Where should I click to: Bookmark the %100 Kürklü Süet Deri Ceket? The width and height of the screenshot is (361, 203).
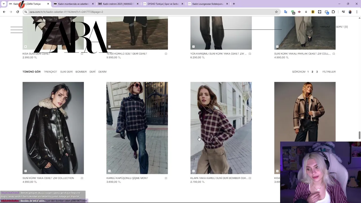[x=166, y=54]
